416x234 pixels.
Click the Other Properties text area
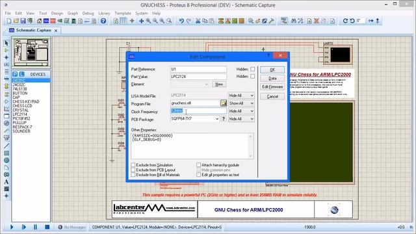[x=192, y=146]
